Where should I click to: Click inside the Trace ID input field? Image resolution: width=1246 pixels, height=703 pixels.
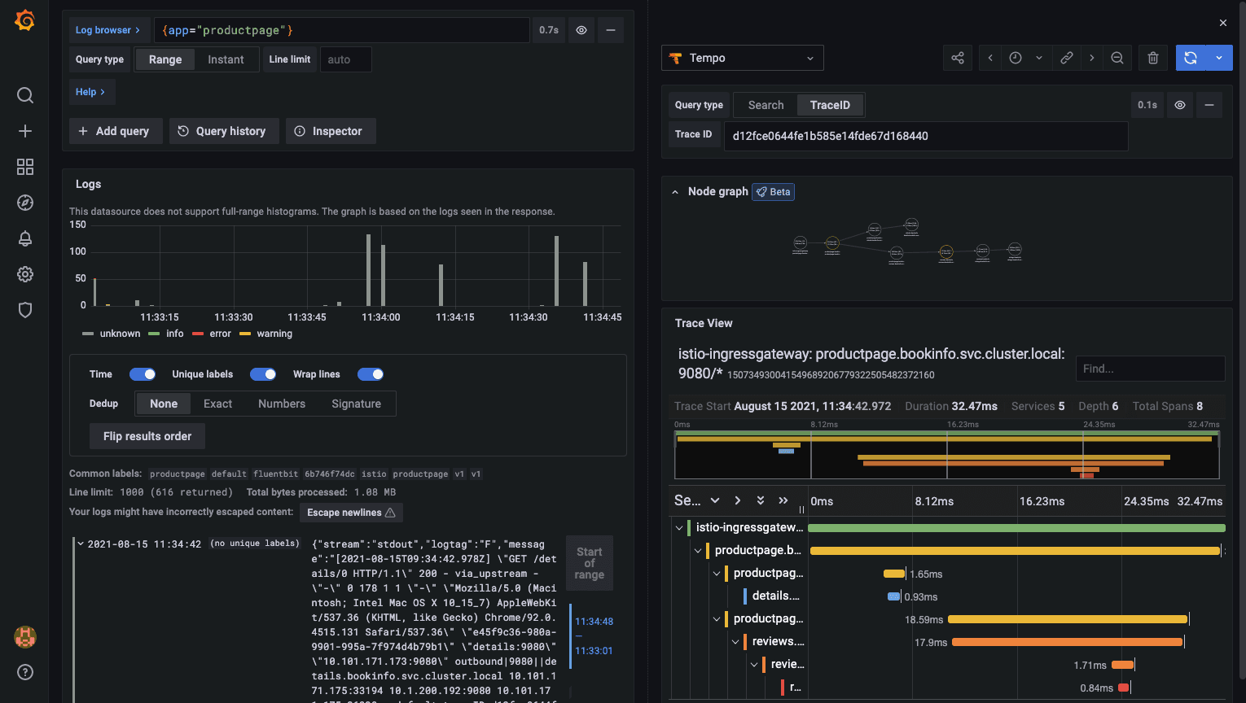(x=925, y=136)
